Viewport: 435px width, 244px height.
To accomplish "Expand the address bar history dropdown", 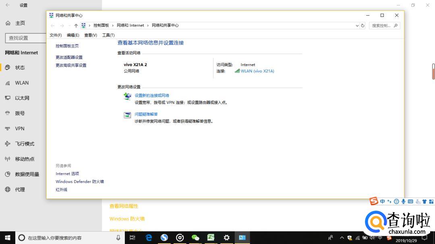I will pyautogui.click(x=357, y=25).
